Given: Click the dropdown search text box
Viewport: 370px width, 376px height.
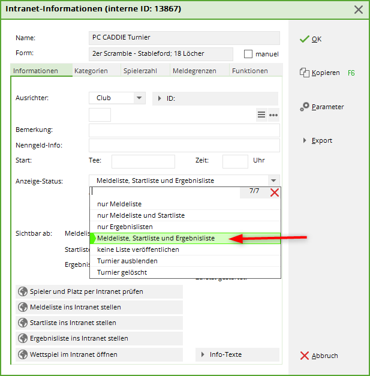Looking at the screenshot, I should [165, 192].
